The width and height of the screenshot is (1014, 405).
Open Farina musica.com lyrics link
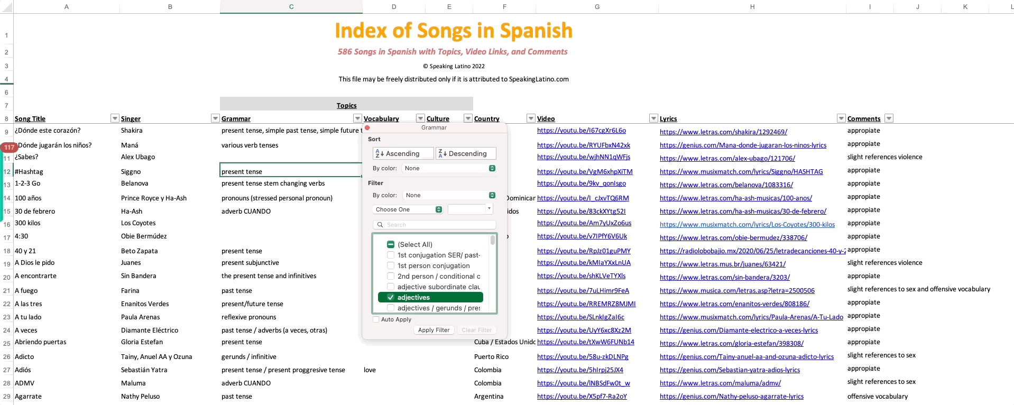coord(737,290)
